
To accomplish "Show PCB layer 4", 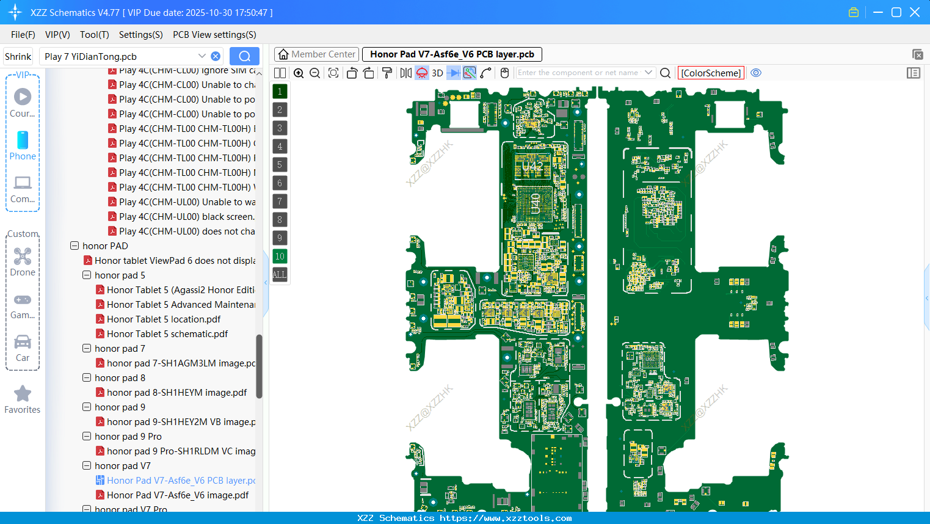I will click(x=280, y=146).
